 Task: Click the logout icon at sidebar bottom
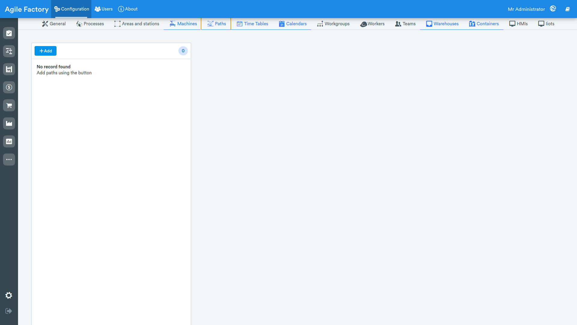click(9, 311)
